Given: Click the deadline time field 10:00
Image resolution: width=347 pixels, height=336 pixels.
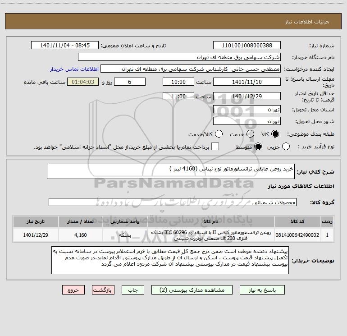Looking at the screenshot, I should click(178, 82).
